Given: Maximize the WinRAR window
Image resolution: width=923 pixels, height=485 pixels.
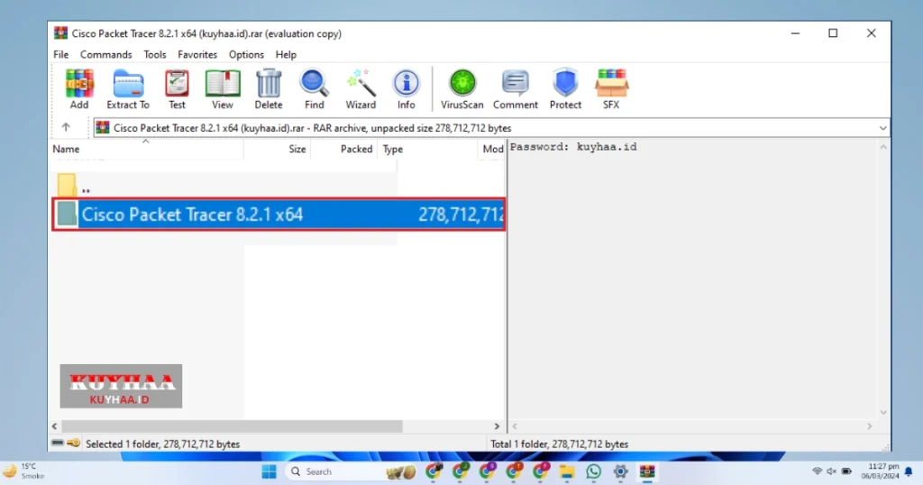Looking at the screenshot, I should 833,33.
